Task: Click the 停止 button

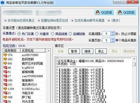Action: click(x=101, y=51)
